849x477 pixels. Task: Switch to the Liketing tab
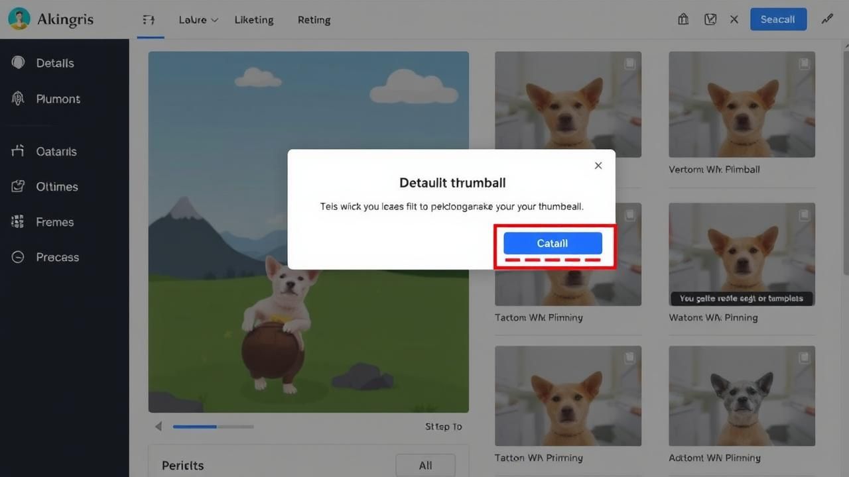(253, 20)
